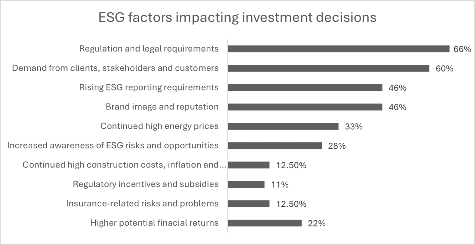
Task: Select the 11% data label
Action: pos(279,185)
